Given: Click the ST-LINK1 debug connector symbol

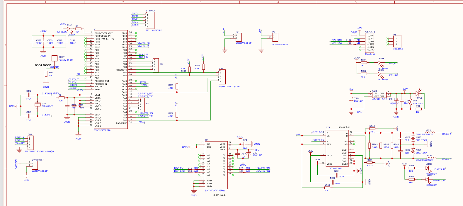Looking at the screenshot, I should tap(151, 21).
